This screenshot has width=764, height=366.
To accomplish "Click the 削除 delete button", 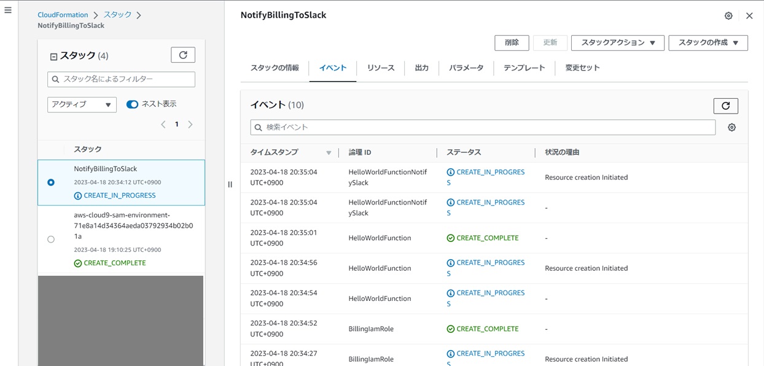I will [x=512, y=43].
